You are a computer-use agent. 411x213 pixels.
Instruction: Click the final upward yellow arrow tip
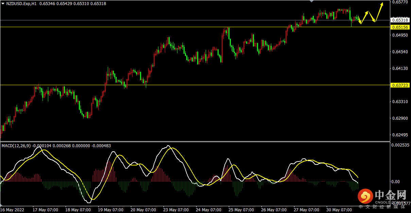pos(382,3)
